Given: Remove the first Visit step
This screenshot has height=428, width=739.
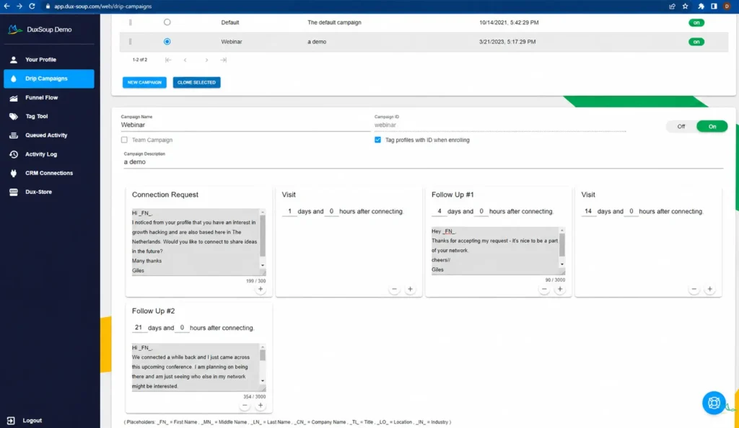Looking at the screenshot, I should (395, 289).
